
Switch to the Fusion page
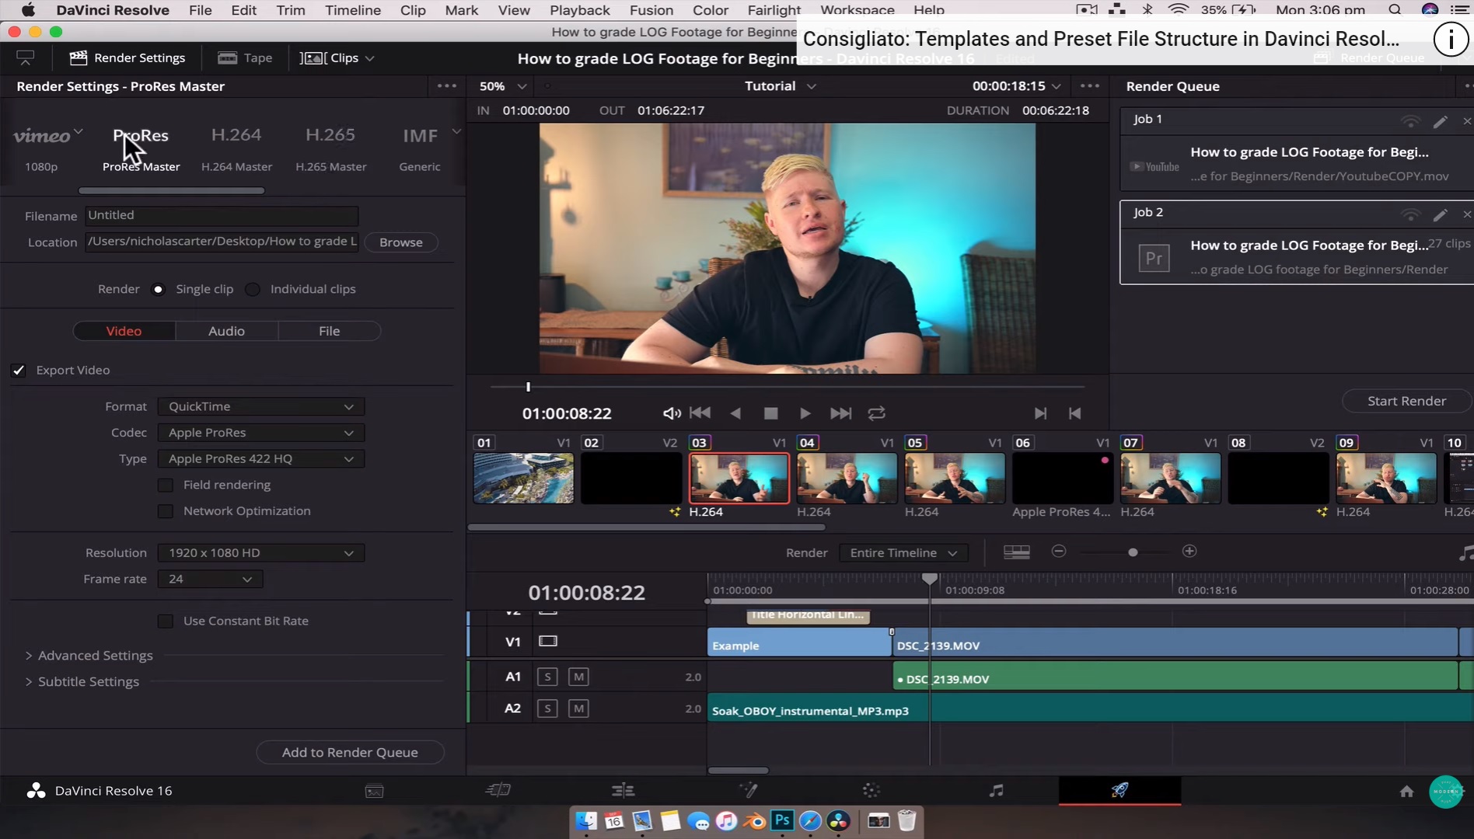tap(748, 791)
